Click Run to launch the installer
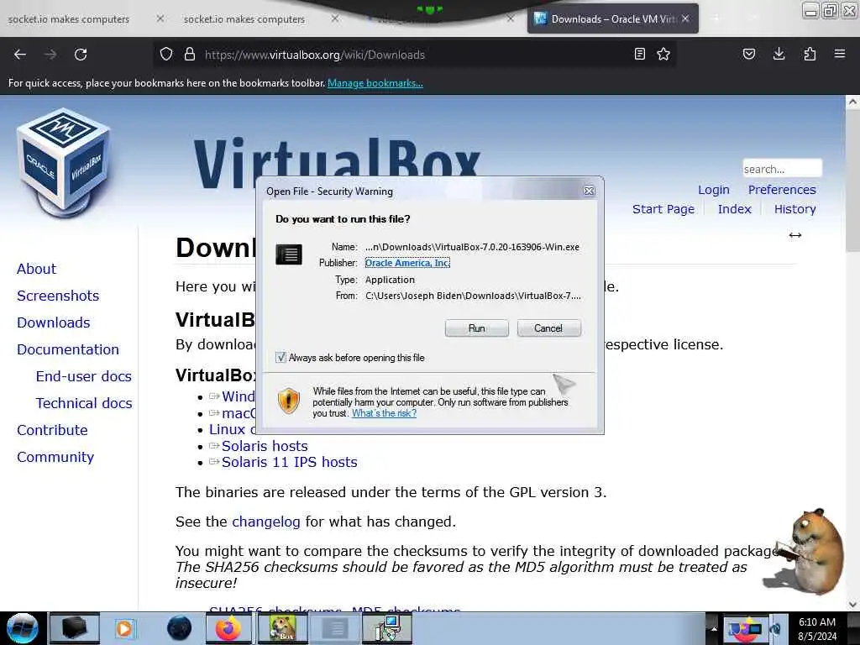 point(477,328)
